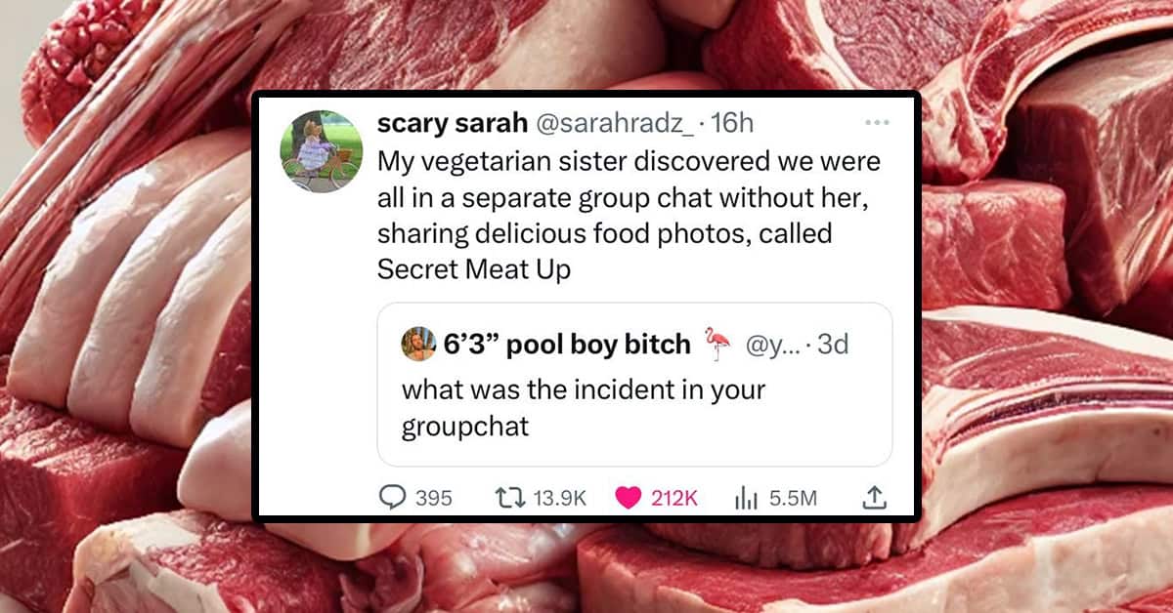Screen dimensions: 1173x613
Task: Click the reply speech bubble icon
Action: pyautogui.click(x=393, y=498)
